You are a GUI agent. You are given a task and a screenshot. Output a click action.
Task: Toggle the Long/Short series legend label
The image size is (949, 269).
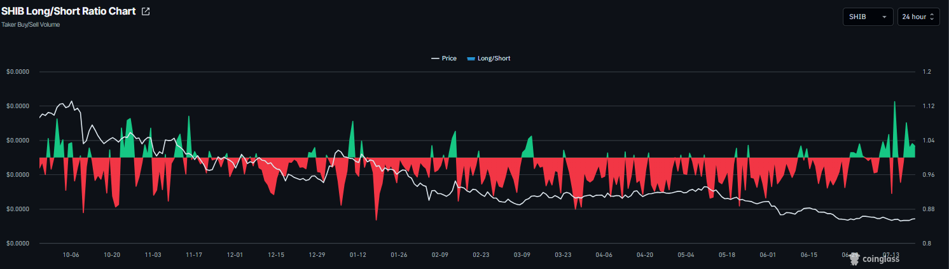click(x=494, y=59)
